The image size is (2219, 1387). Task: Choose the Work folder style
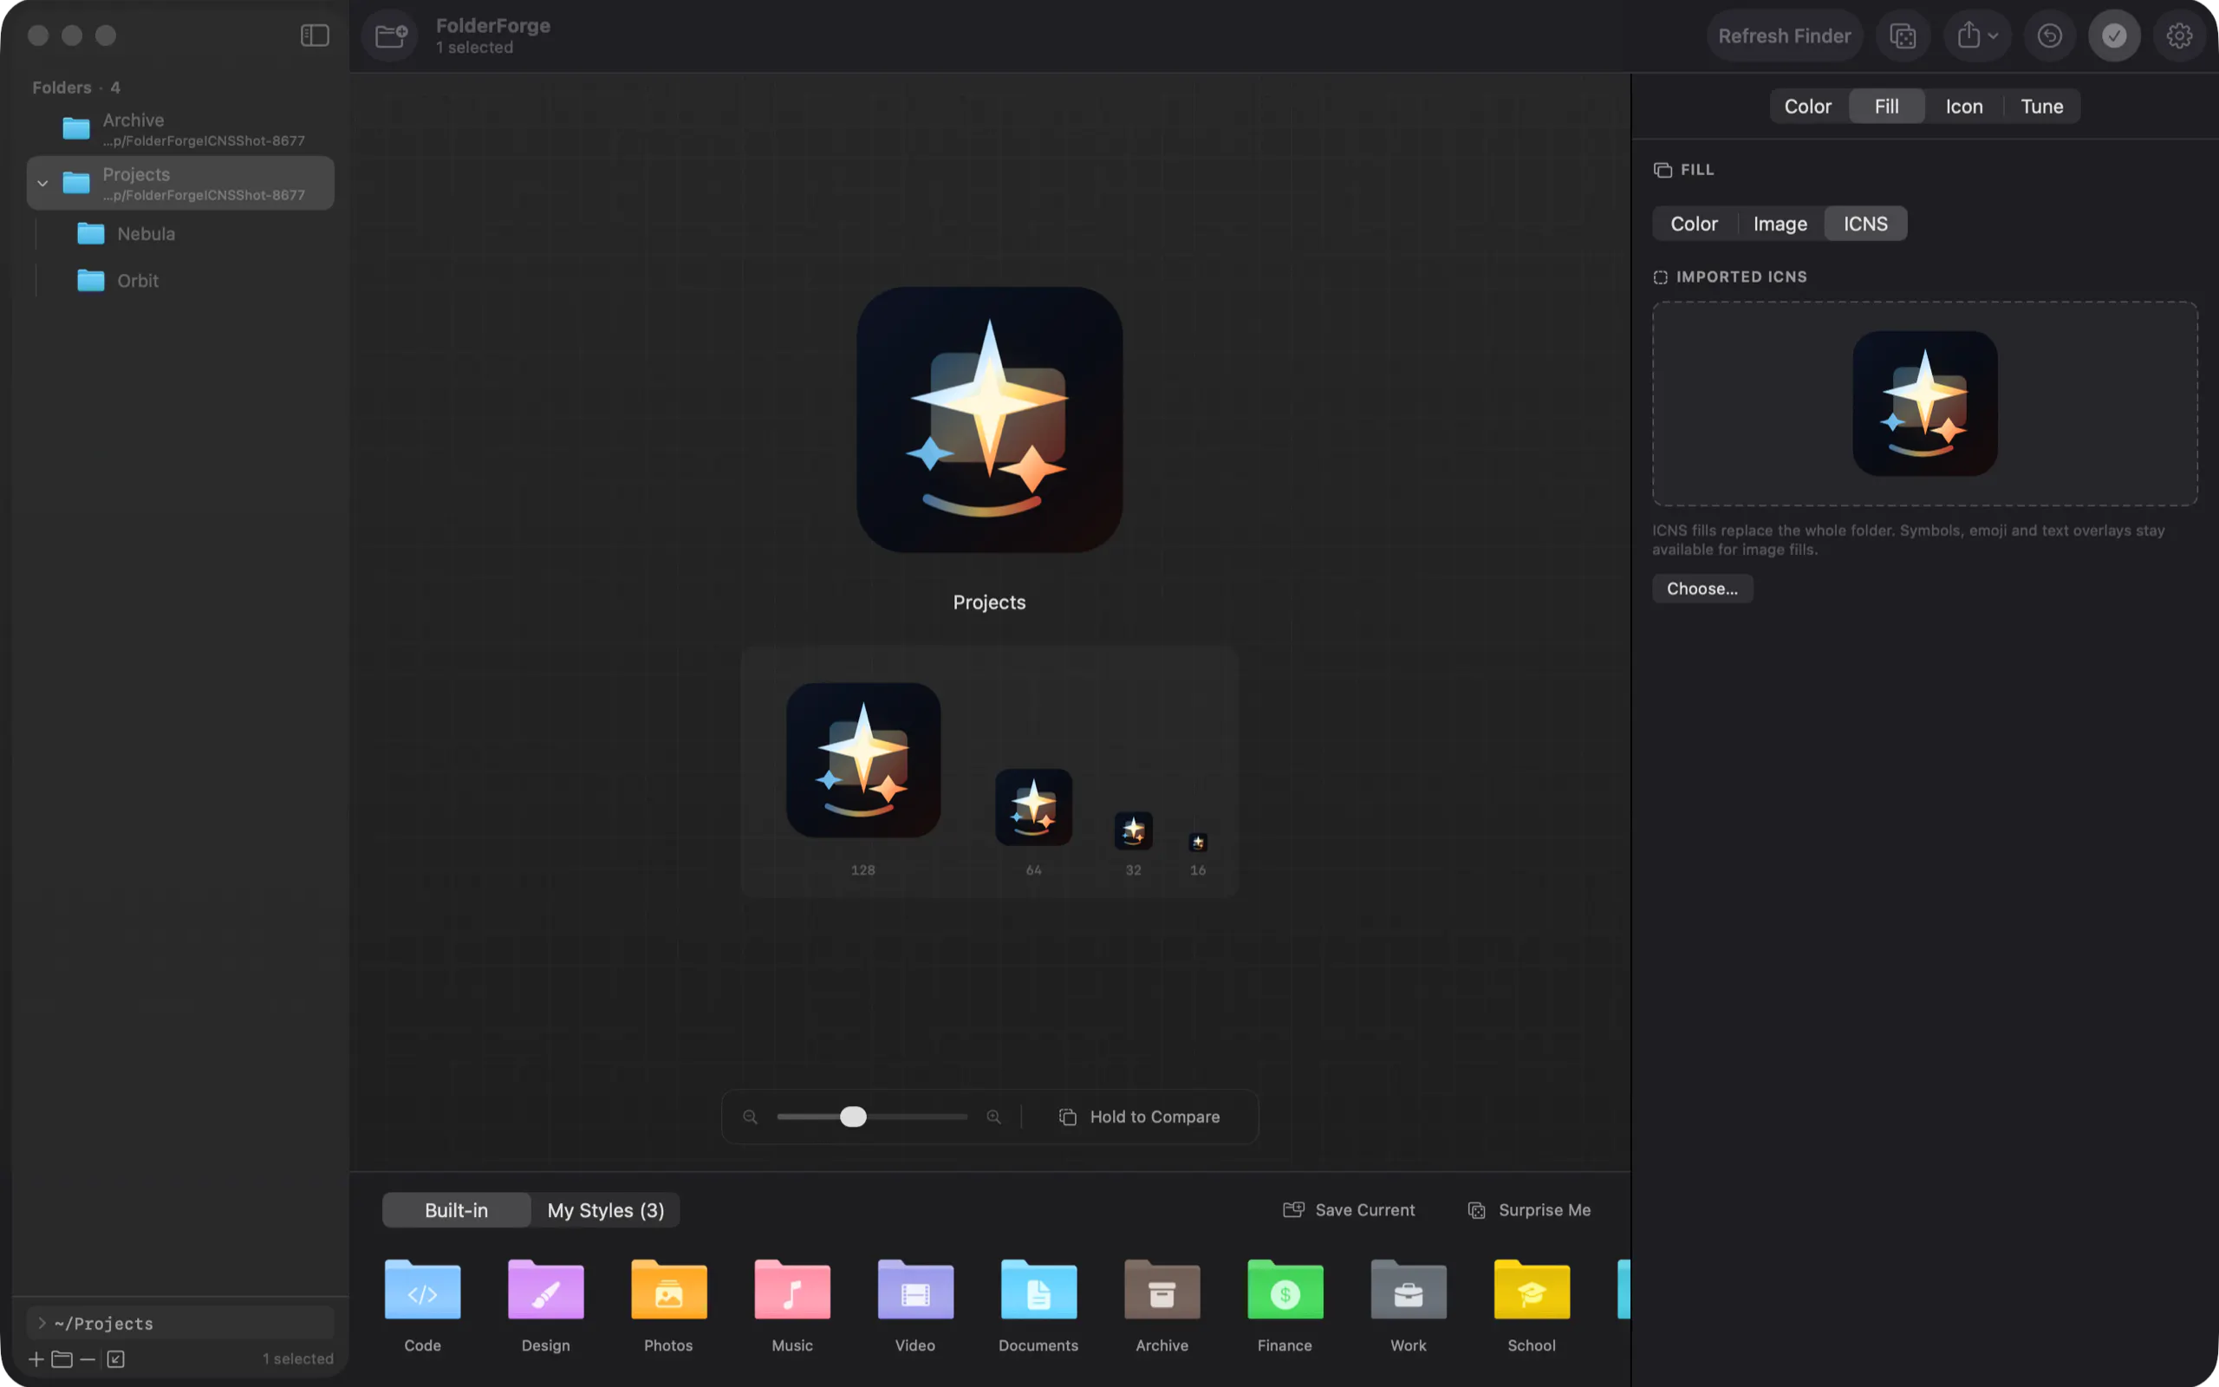[1409, 1306]
